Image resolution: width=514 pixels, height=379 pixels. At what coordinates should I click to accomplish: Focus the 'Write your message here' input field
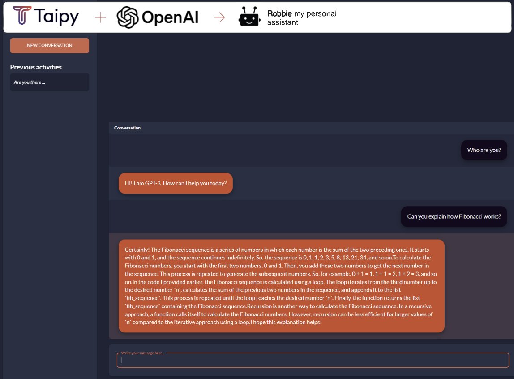(x=313, y=360)
